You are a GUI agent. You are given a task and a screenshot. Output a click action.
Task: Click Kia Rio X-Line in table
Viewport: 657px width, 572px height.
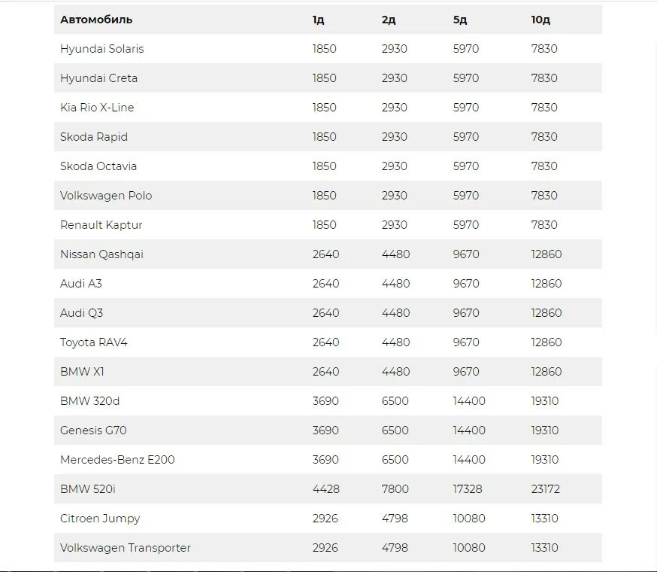(97, 108)
